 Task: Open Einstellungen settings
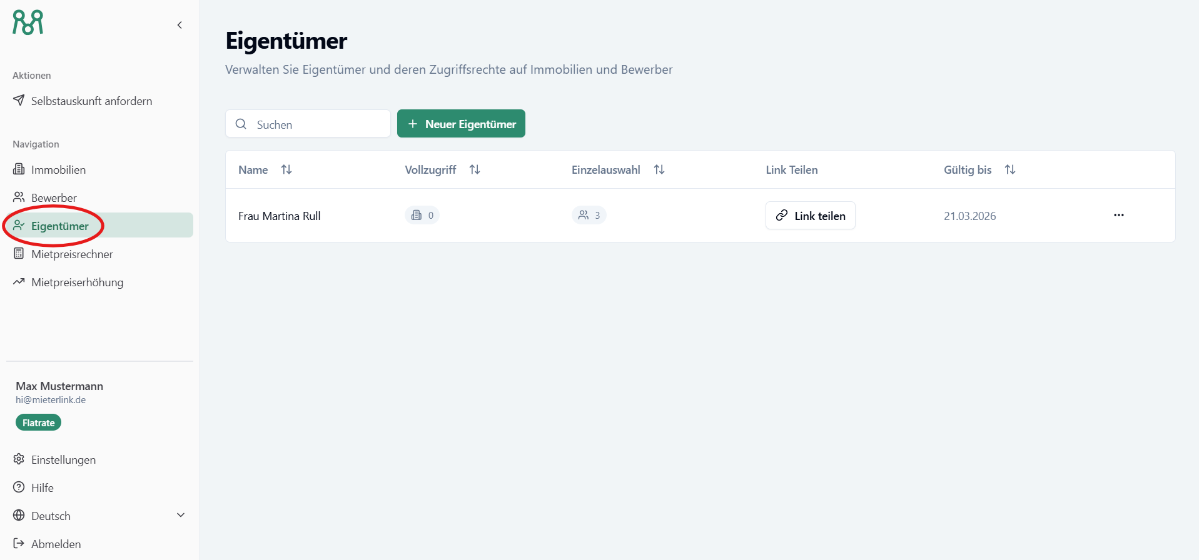(63, 460)
